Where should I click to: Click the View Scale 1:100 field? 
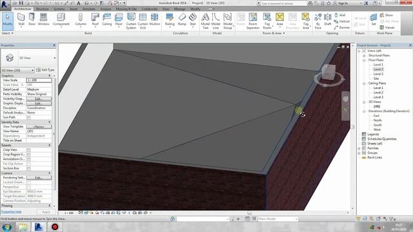pyautogui.click(x=39, y=80)
